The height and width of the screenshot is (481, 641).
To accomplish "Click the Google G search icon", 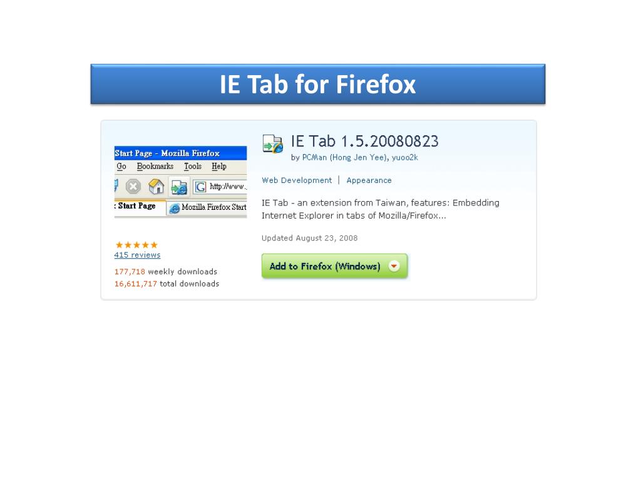I will (200, 187).
